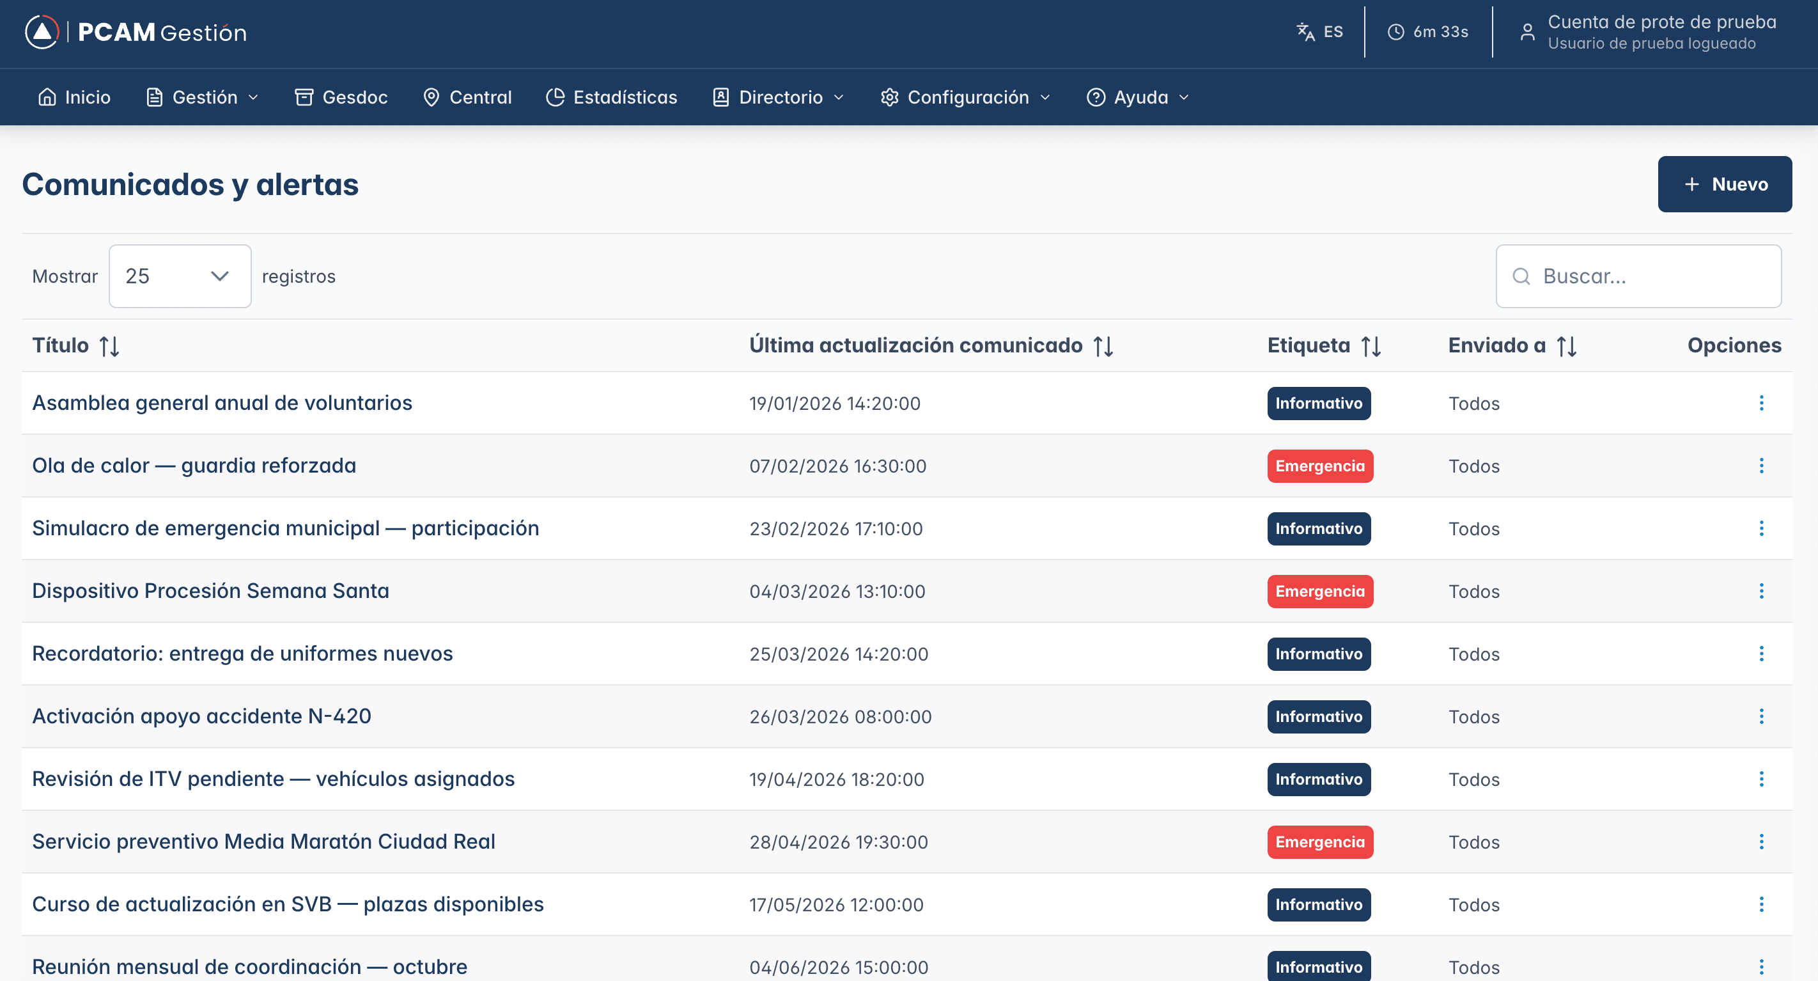Viewport: 1818px width, 981px height.
Task: Go to Inicio home page
Action: pos(74,97)
